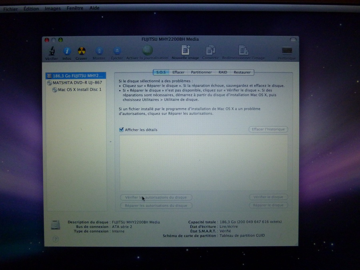The width and height of the screenshot is (360, 270).
Task: Click Vérifier le disque button
Action: pos(268,197)
